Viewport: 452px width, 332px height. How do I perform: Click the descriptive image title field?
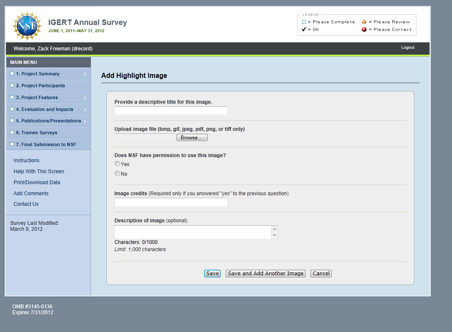(x=171, y=111)
